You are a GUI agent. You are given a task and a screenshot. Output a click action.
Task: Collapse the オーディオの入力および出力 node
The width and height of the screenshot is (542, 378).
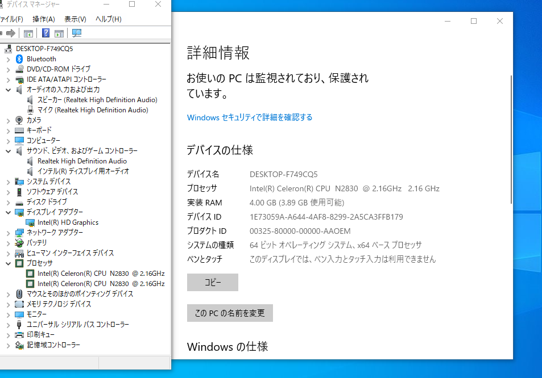click(x=9, y=90)
